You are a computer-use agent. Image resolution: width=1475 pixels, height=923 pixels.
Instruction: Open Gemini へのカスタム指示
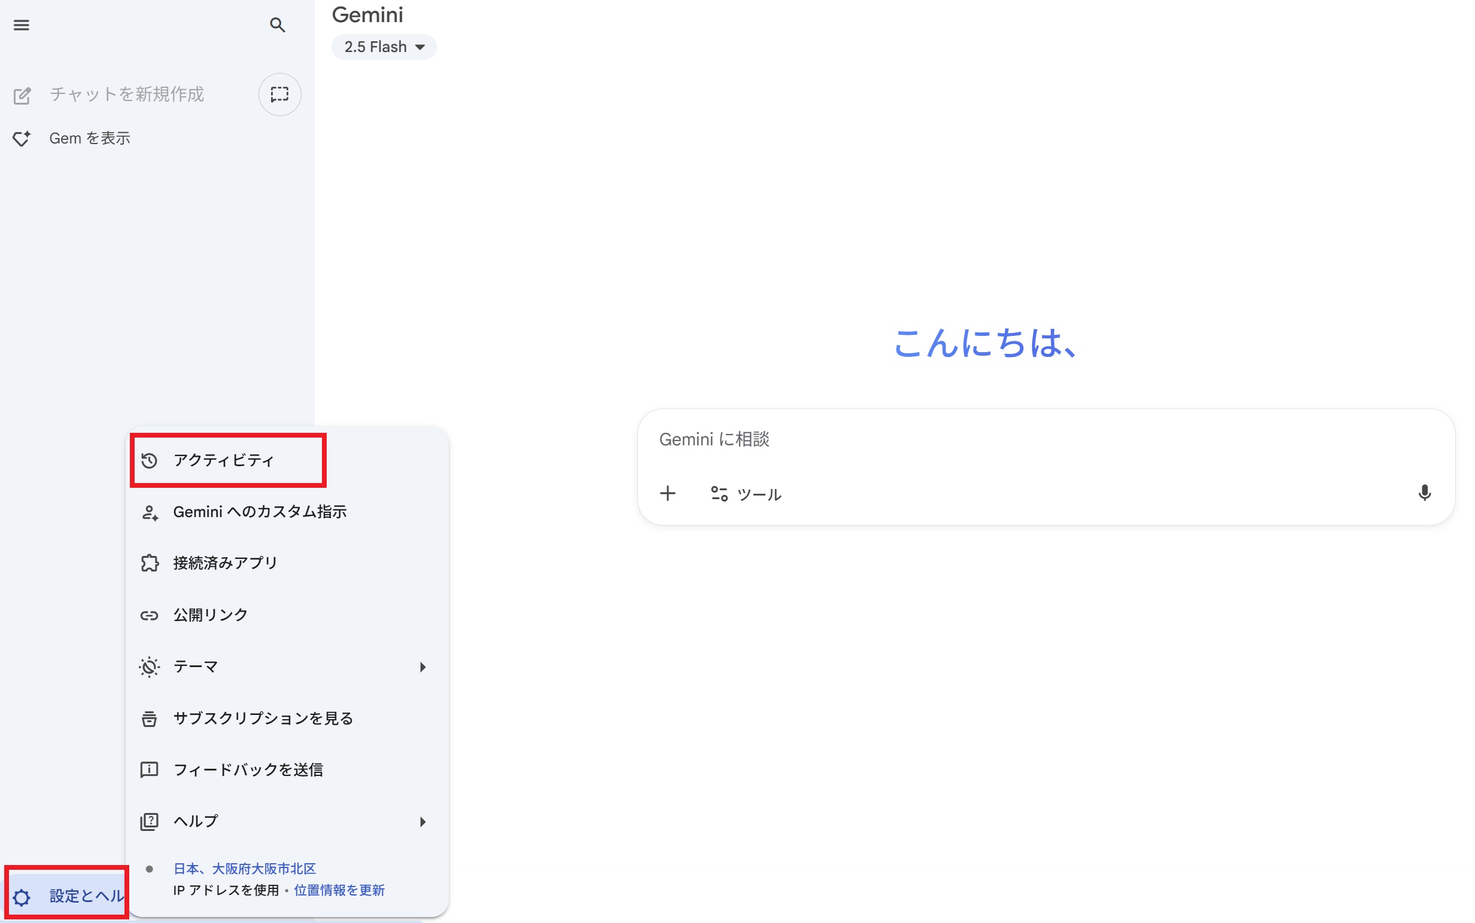click(260, 512)
